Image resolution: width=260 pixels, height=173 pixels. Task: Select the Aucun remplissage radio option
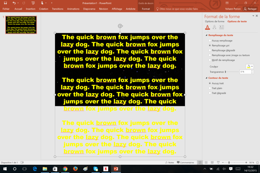210,40
